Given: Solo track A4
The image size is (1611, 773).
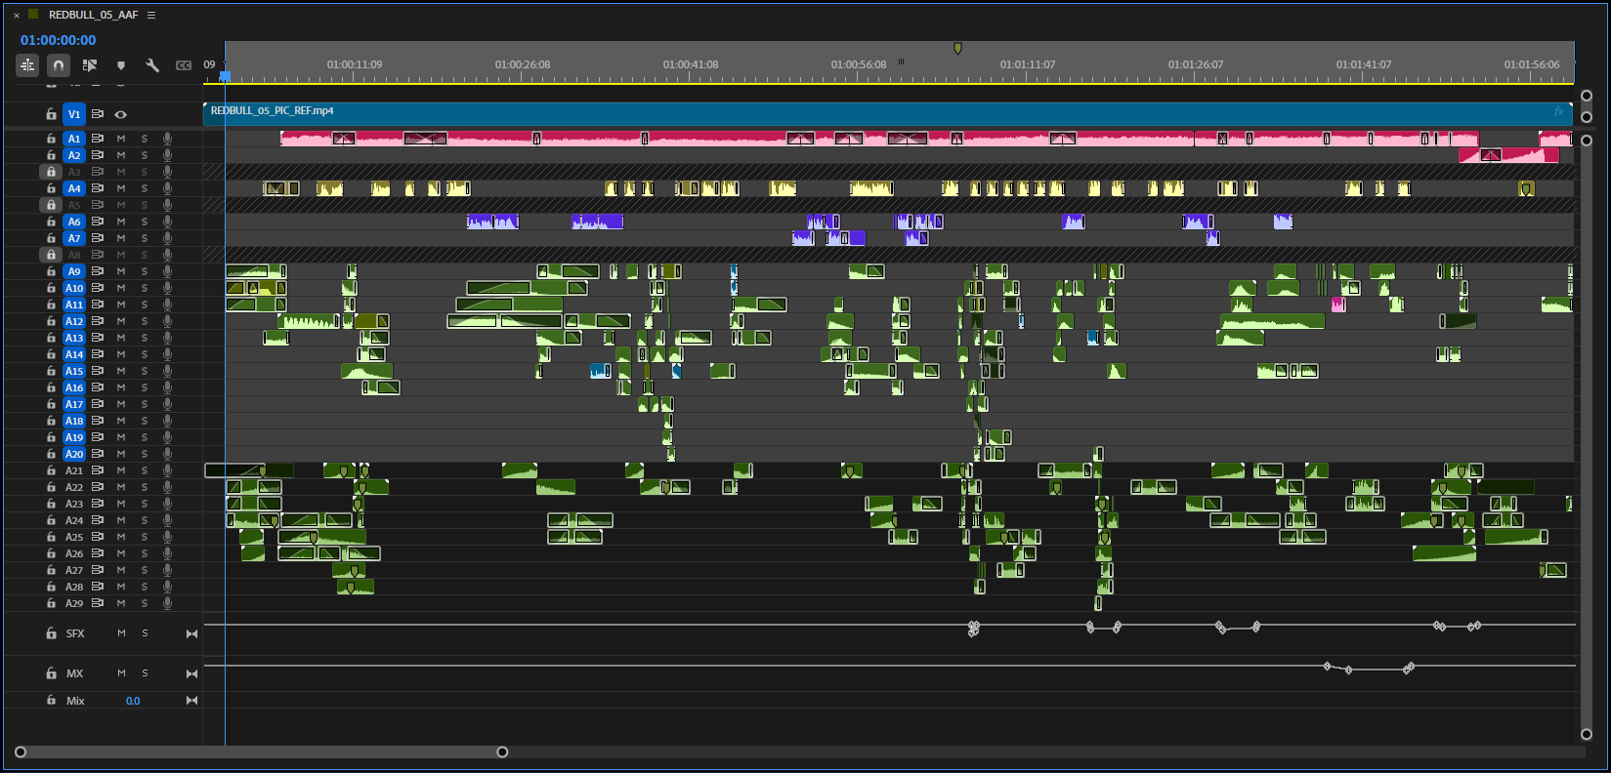Looking at the screenshot, I should 145,188.
